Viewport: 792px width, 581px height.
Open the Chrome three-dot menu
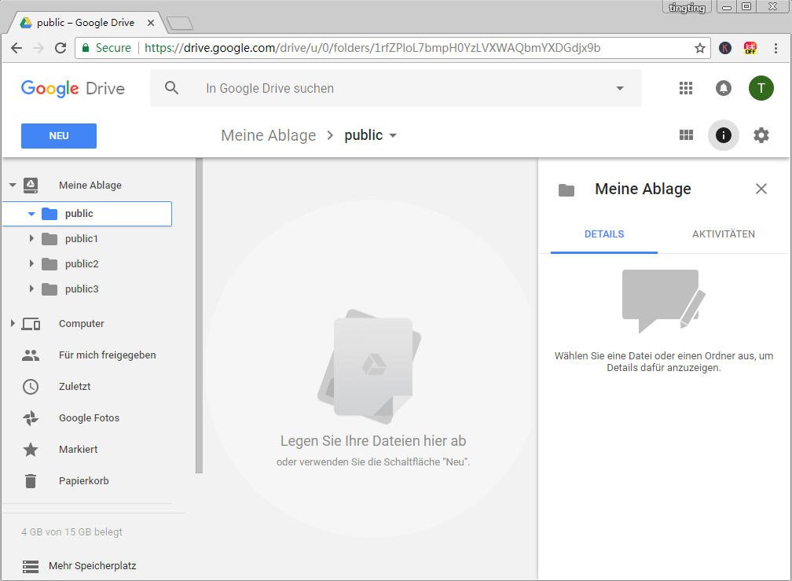click(775, 48)
